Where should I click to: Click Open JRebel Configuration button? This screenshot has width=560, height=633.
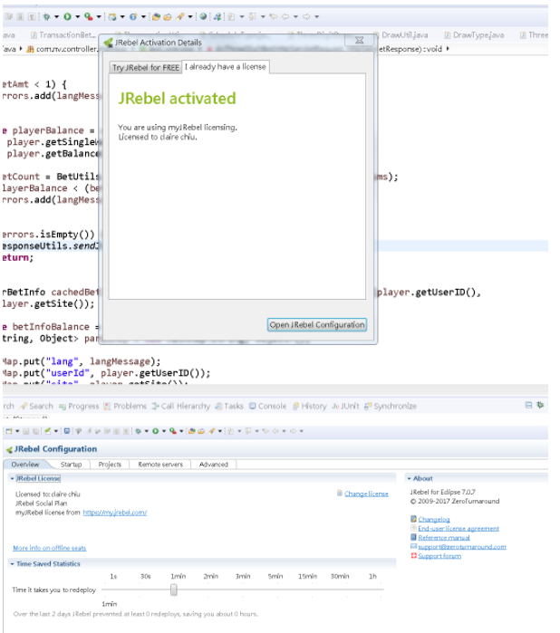coord(317,325)
